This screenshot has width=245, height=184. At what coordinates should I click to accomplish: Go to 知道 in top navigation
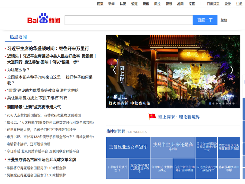(134, 4)
